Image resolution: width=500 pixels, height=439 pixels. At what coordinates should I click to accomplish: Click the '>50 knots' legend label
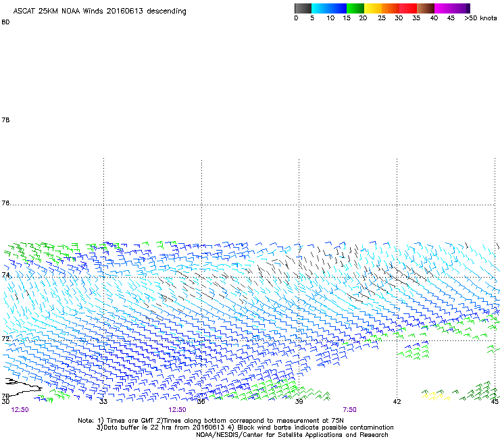[480, 18]
